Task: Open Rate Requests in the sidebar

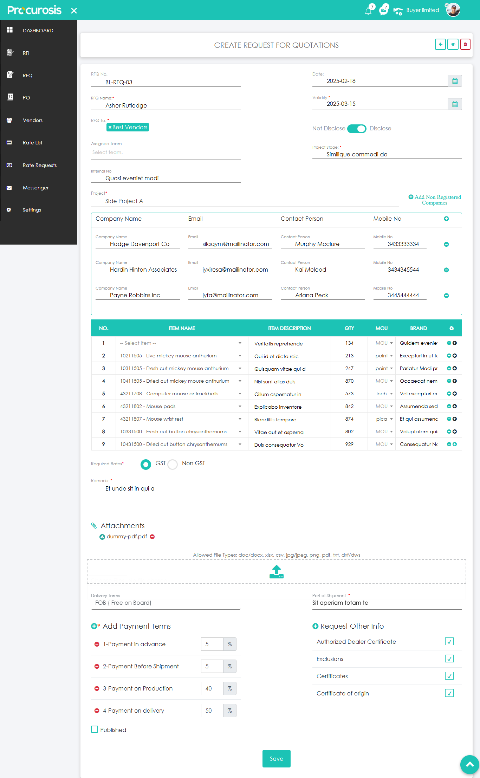Action: tap(39, 165)
